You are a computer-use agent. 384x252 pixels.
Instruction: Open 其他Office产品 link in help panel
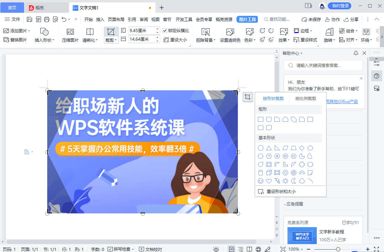click(342, 101)
